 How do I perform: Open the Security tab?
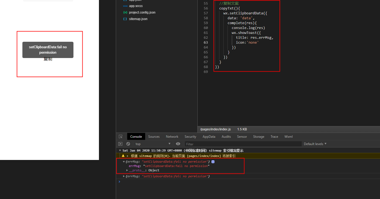click(x=190, y=137)
